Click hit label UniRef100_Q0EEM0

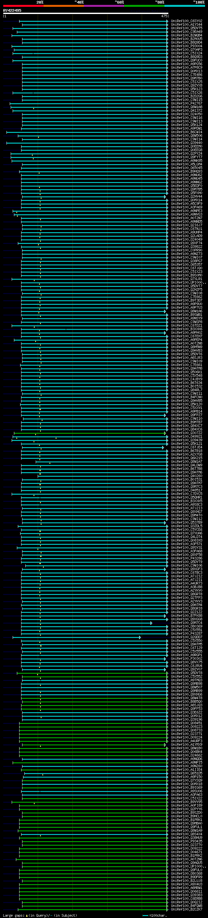point(187,147)
